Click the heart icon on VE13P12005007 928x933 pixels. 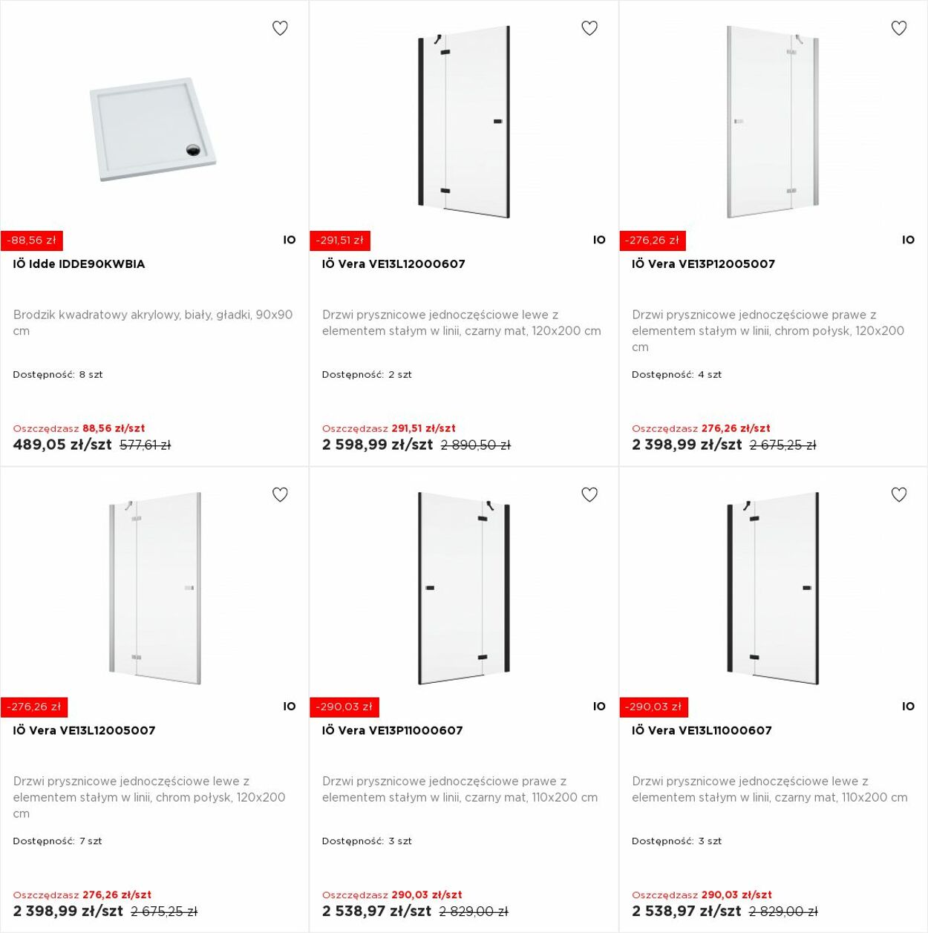899,28
